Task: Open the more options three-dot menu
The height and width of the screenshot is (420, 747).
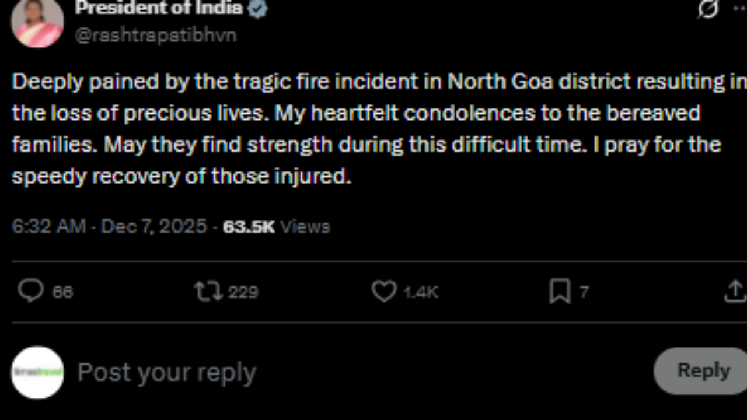Action: (739, 9)
